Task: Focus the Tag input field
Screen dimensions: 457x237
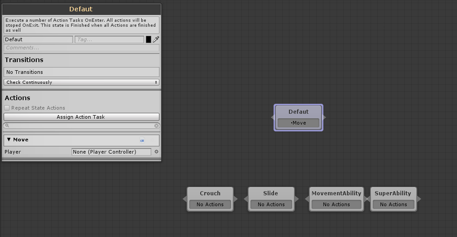Action: click(x=109, y=39)
